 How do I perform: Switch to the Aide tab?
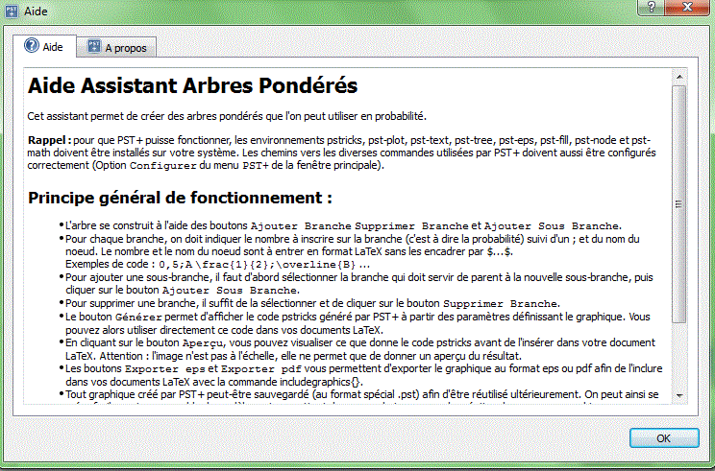[44, 46]
